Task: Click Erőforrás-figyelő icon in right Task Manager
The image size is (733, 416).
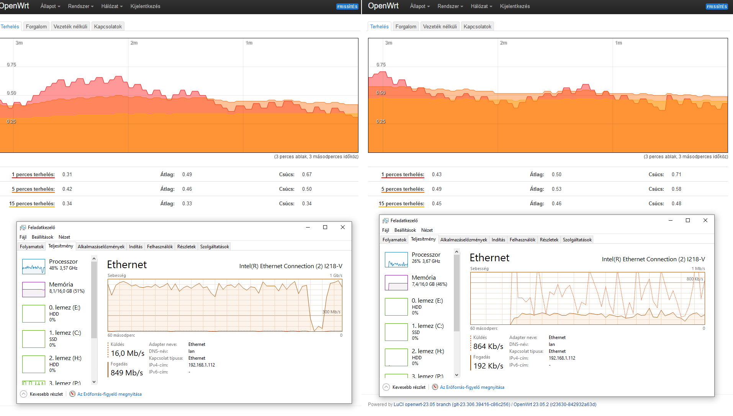Action: pos(435,387)
